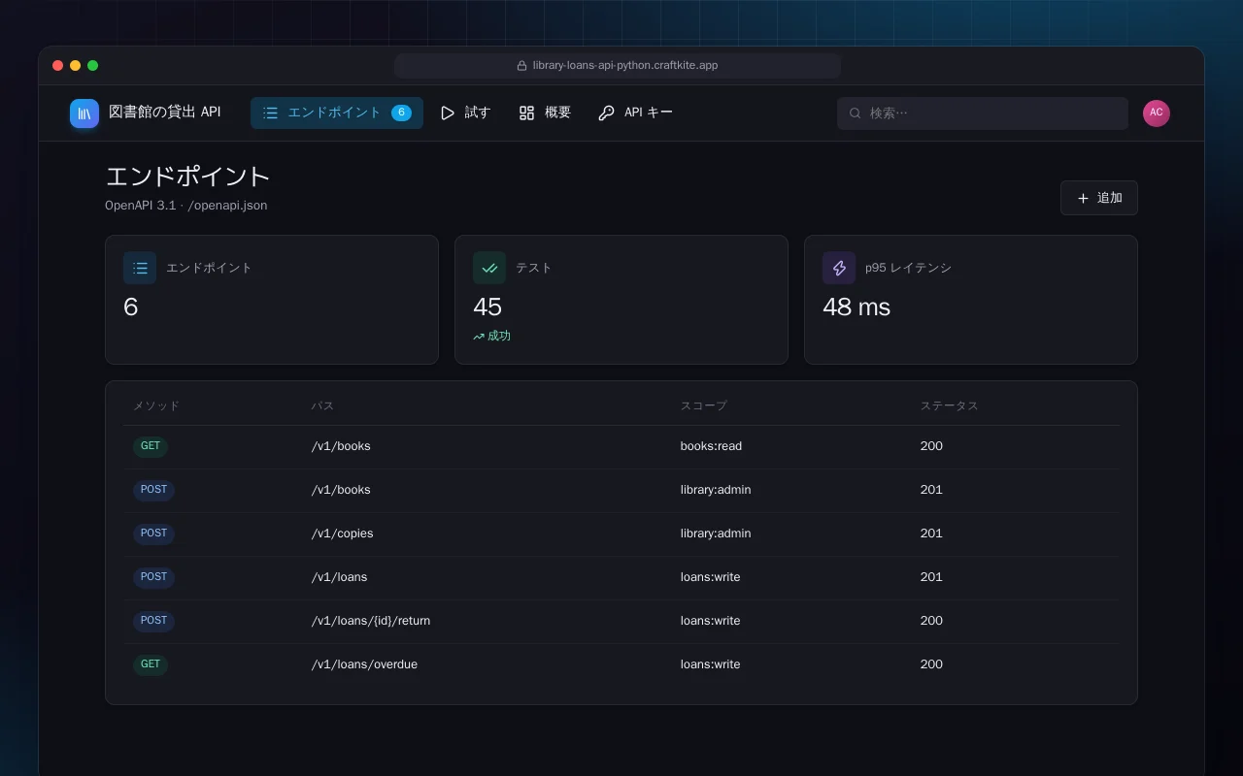
Task: Focus the 検索 search field
Action: [983, 113]
